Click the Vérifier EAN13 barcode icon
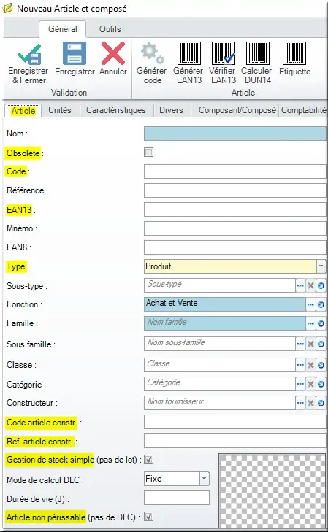This screenshot has width=328, height=532. pos(223,53)
